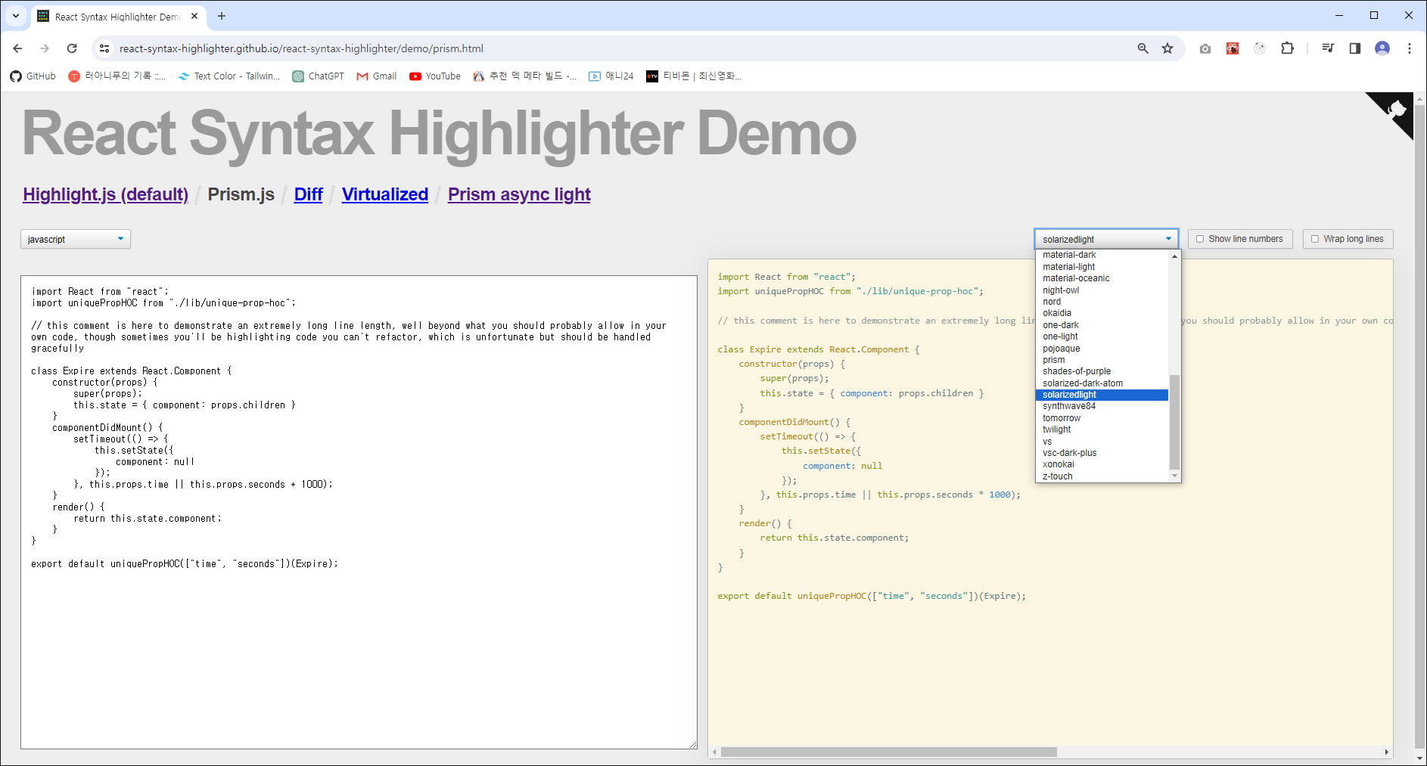Screen dimensions: 1427x766
Task: Choose the nord theme
Action: click(1102, 302)
